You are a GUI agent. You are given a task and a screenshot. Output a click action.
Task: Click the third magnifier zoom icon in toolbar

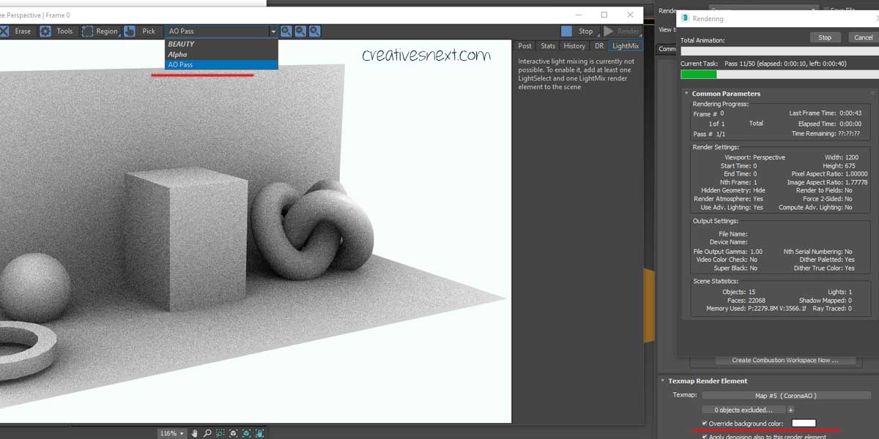point(314,31)
